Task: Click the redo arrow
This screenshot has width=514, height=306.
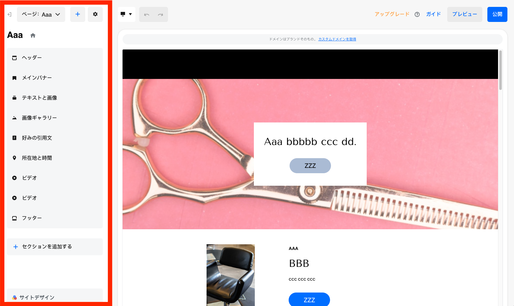Action: 160,15
